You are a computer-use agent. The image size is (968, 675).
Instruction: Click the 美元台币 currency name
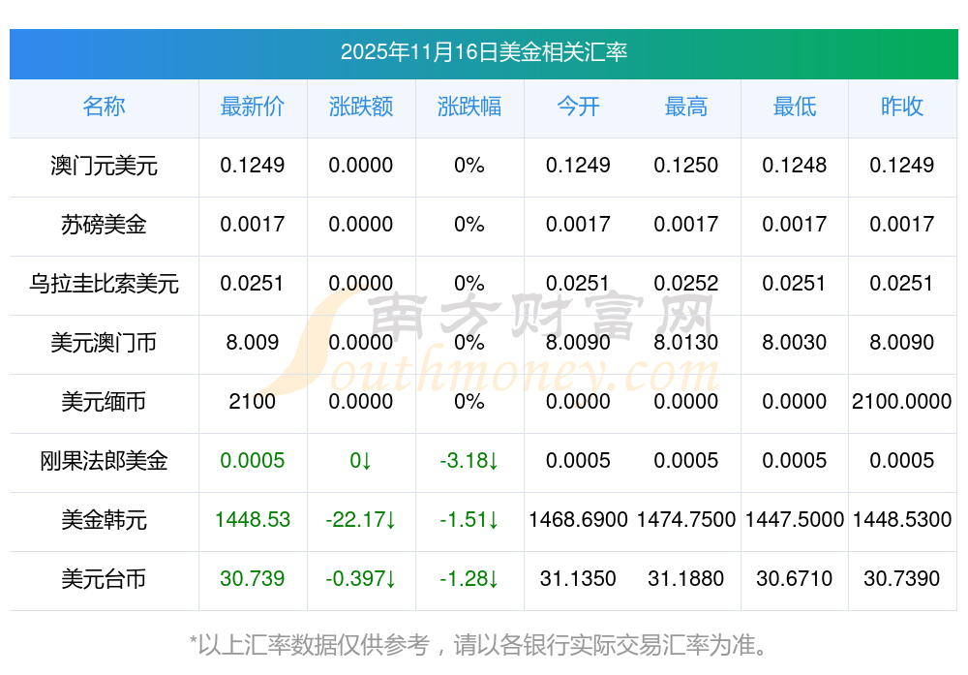104,579
